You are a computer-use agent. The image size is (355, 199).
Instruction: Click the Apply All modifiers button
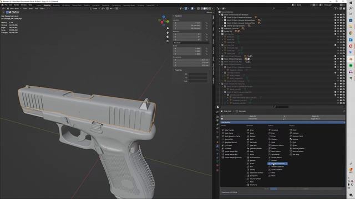252,116
